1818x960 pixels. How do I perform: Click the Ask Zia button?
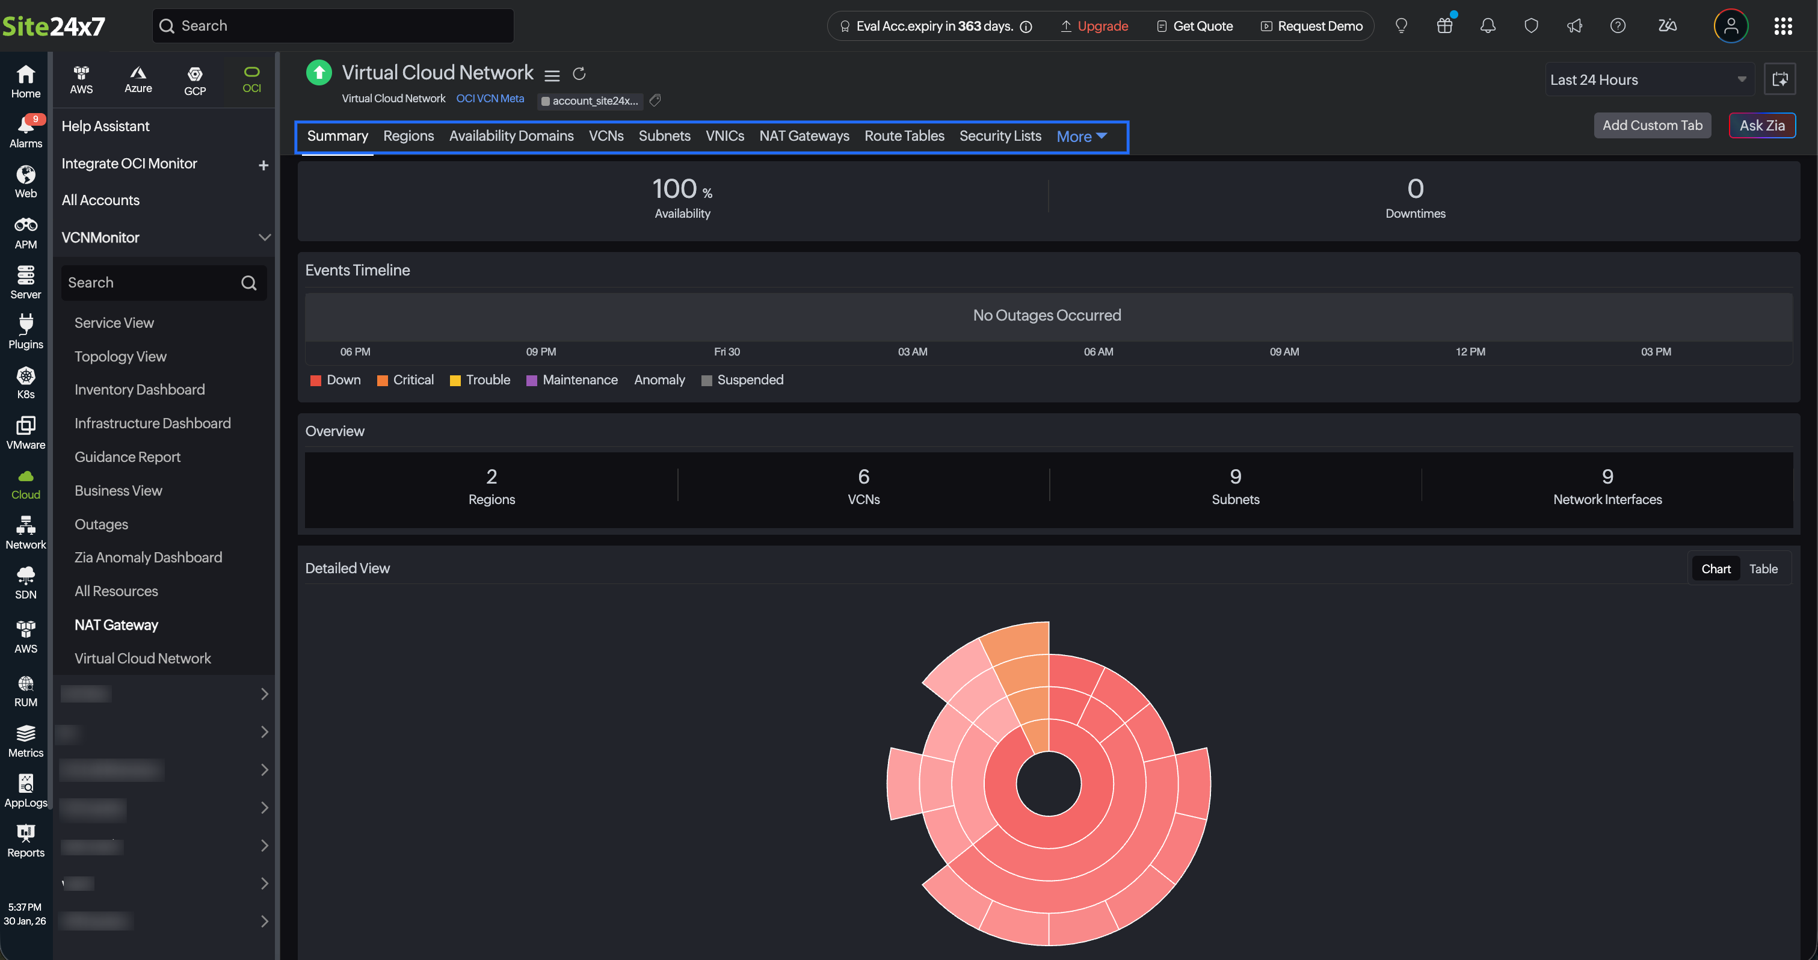coord(1761,125)
